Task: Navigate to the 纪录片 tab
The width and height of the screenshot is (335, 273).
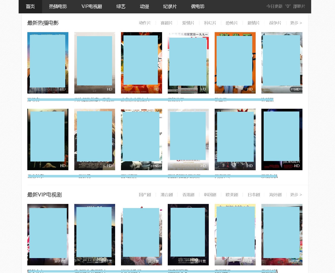Action: click(170, 7)
